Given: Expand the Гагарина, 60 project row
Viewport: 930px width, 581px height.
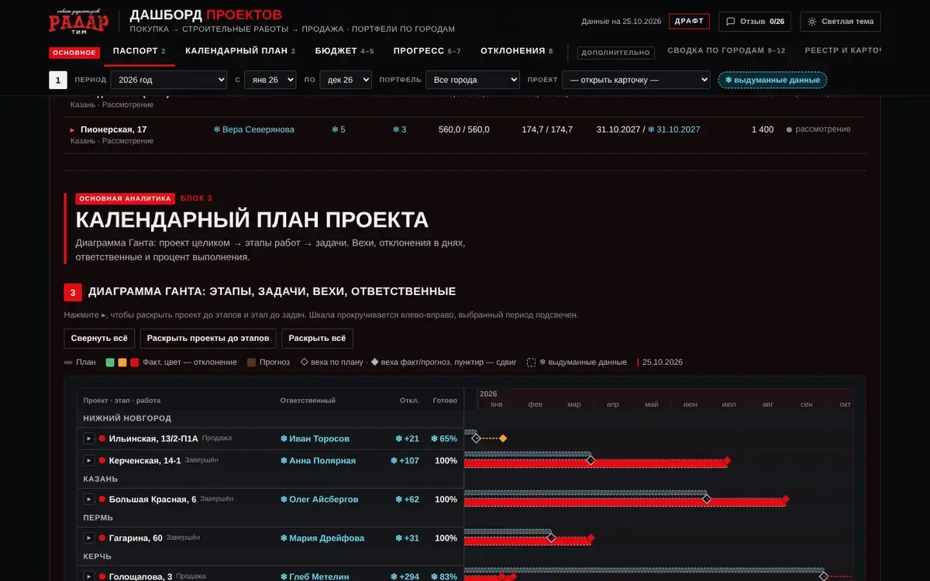Looking at the screenshot, I should [x=89, y=538].
